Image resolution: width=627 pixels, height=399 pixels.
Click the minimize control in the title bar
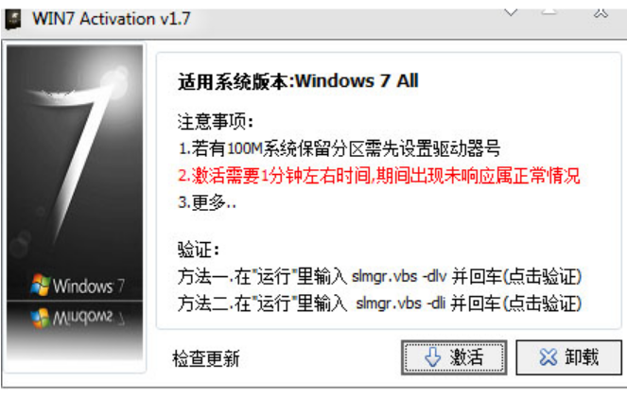(x=549, y=12)
